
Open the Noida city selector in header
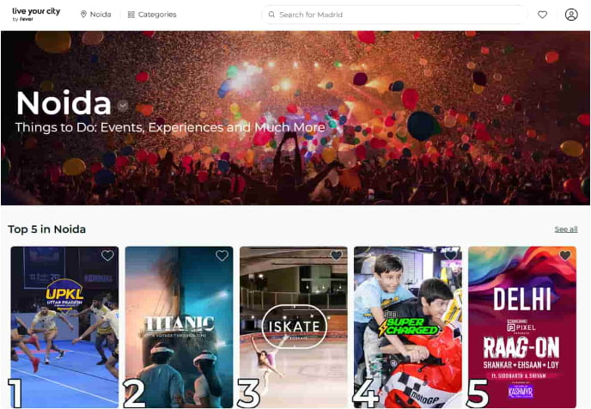pos(95,15)
